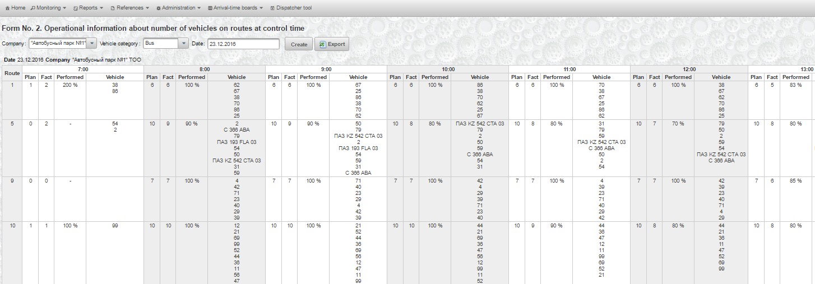This screenshot has height=284, width=815.
Task: Click the Arrival-time boards grid icon
Action: 210,8
